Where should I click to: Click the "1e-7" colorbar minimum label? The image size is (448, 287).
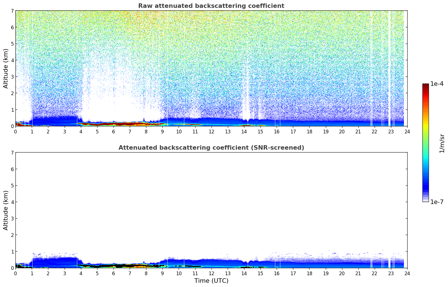437,202
